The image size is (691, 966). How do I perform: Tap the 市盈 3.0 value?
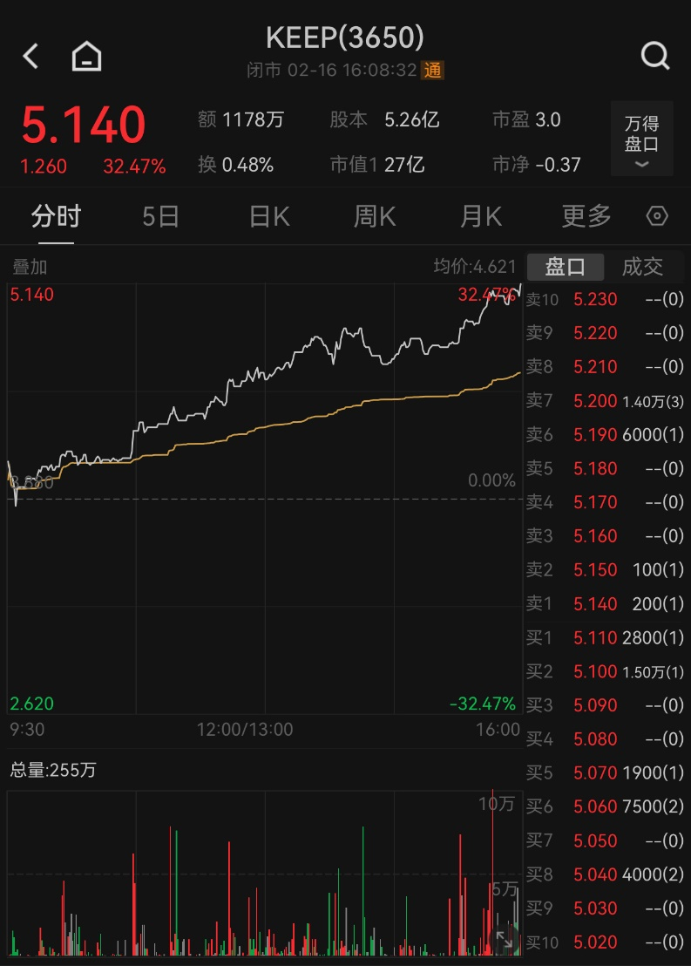526,119
